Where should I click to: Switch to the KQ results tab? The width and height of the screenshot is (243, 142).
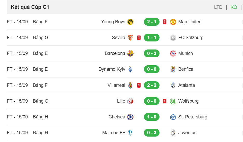click(234, 7)
